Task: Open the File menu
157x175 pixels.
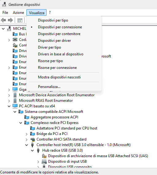Action: 5,13
